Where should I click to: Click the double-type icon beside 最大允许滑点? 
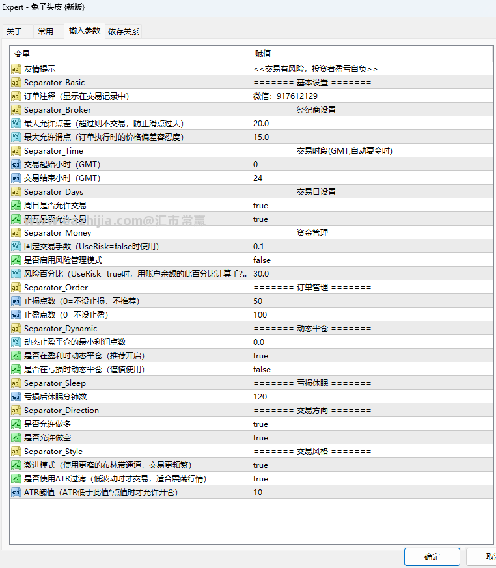[x=16, y=137]
